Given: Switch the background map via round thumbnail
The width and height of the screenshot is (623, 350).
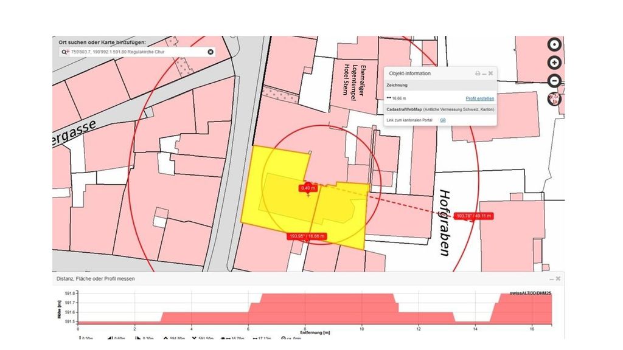Looking at the screenshot, I should point(554,98).
